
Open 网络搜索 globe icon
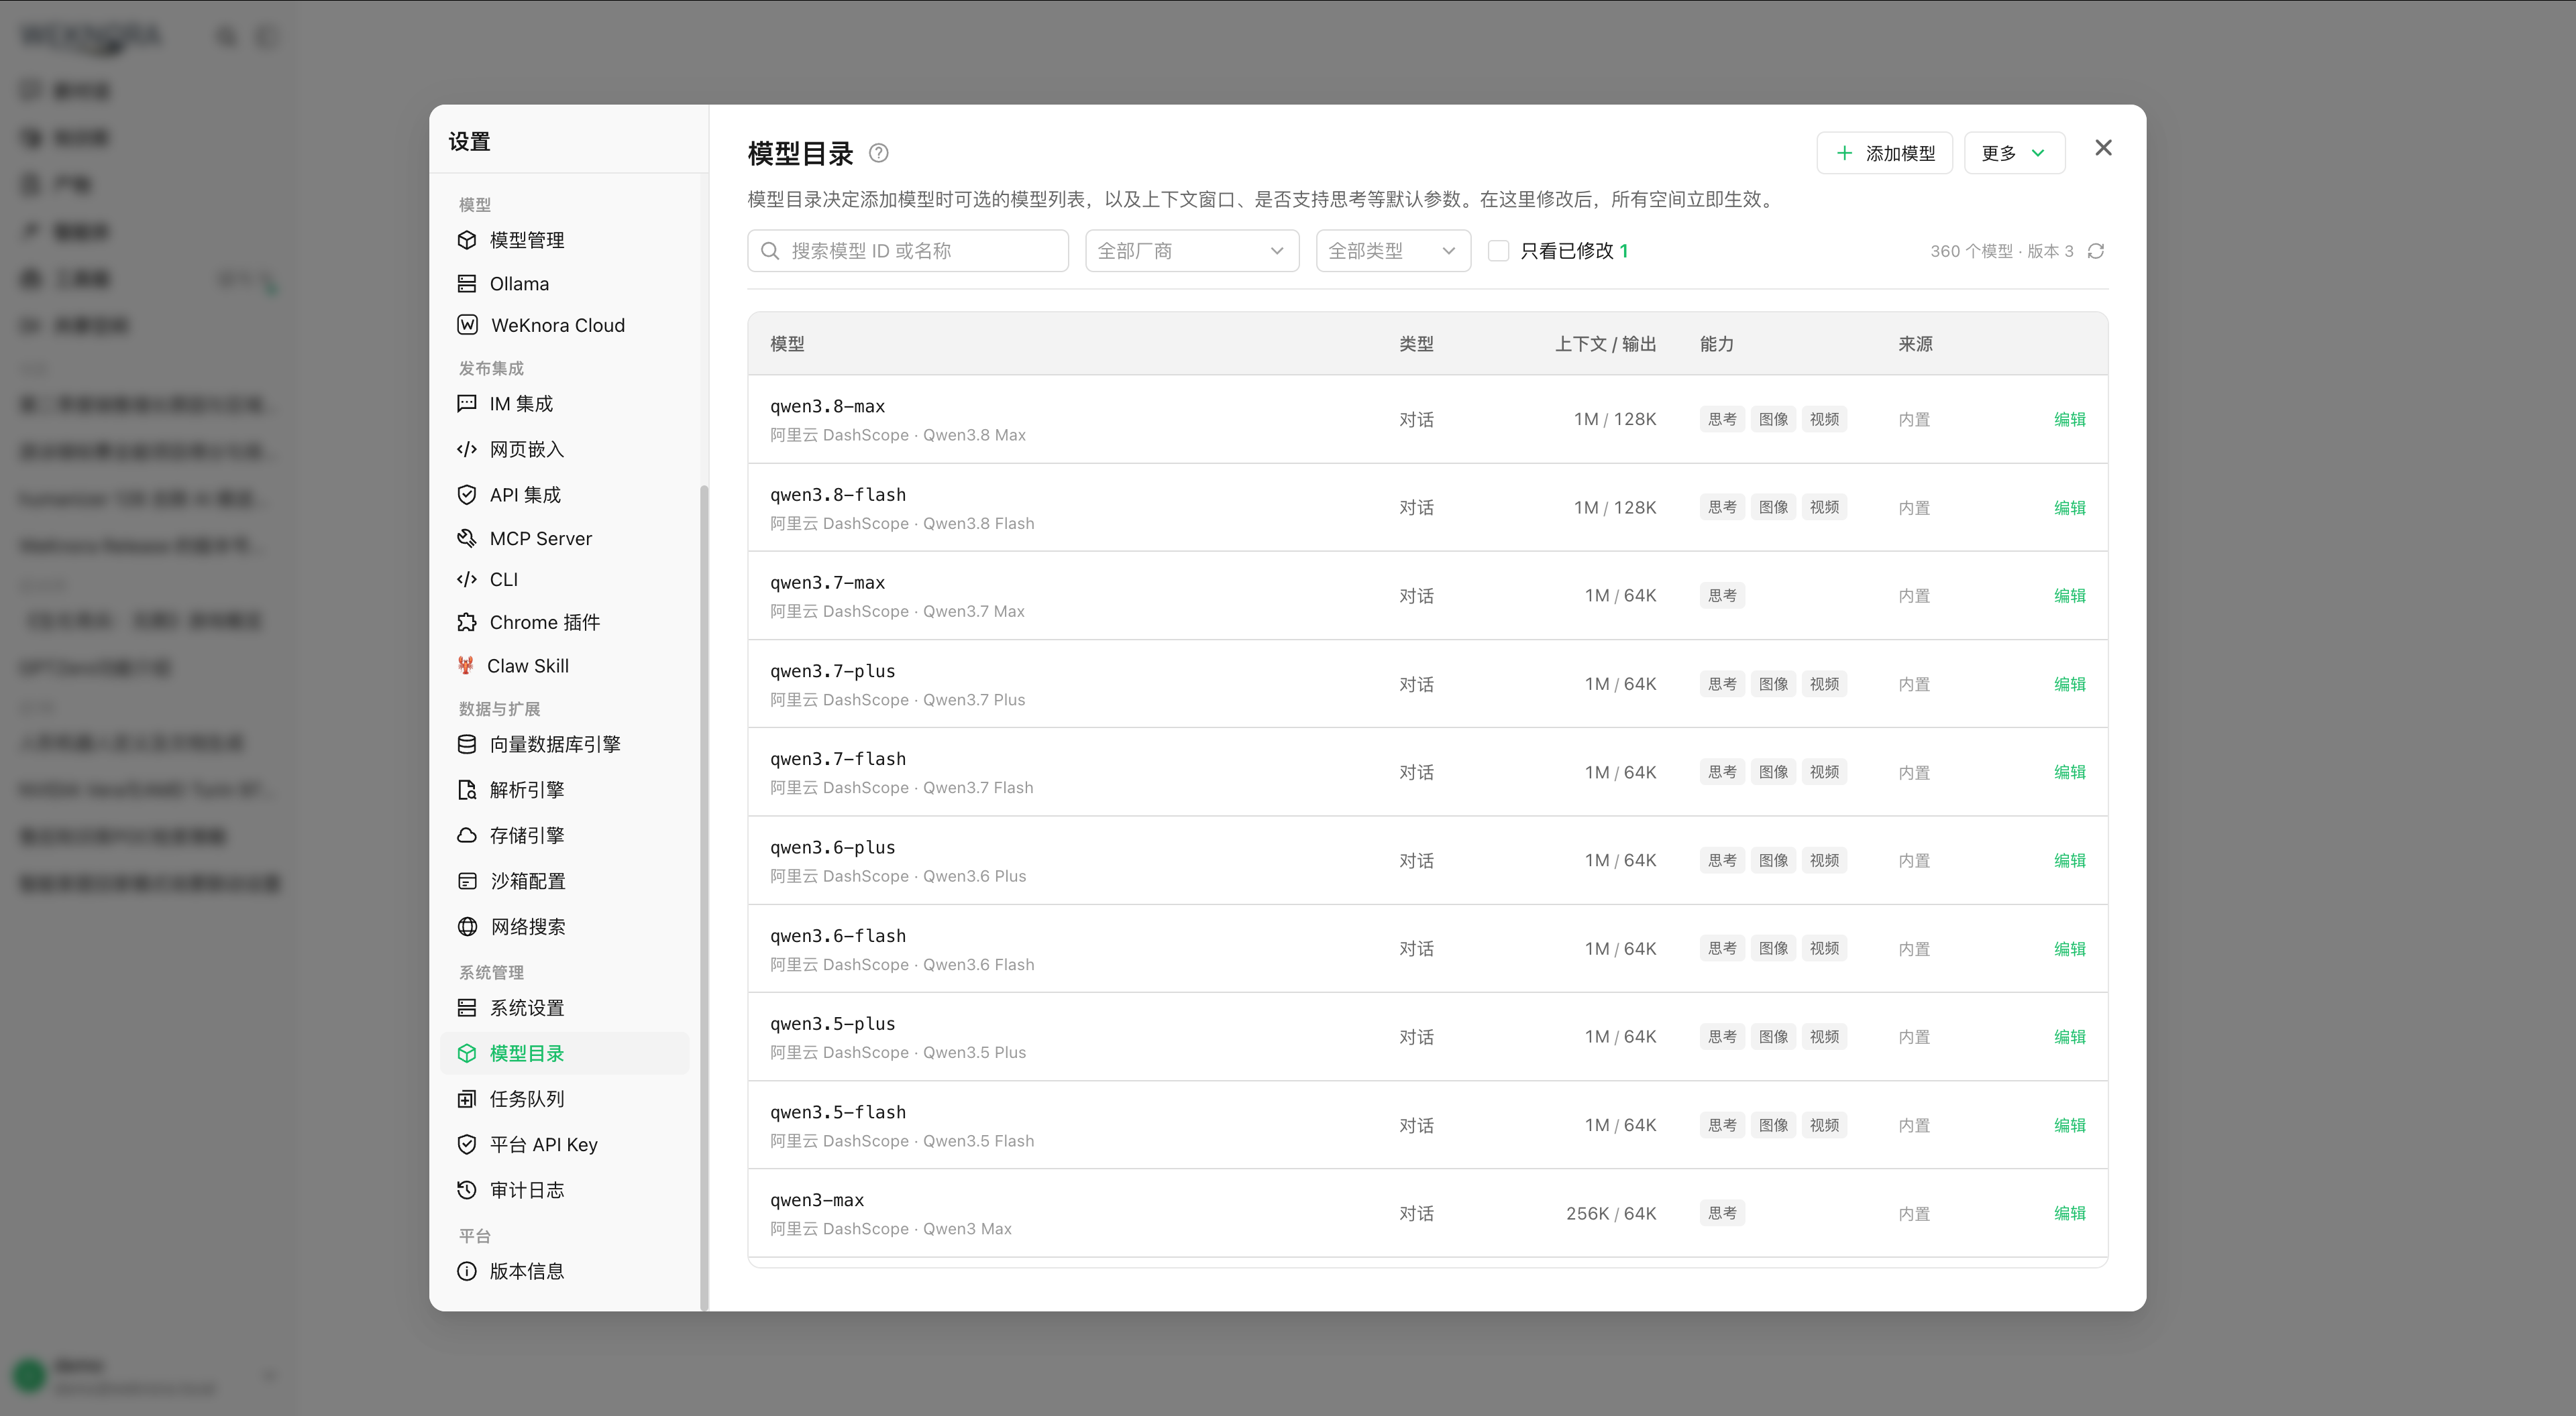[x=467, y=927]
